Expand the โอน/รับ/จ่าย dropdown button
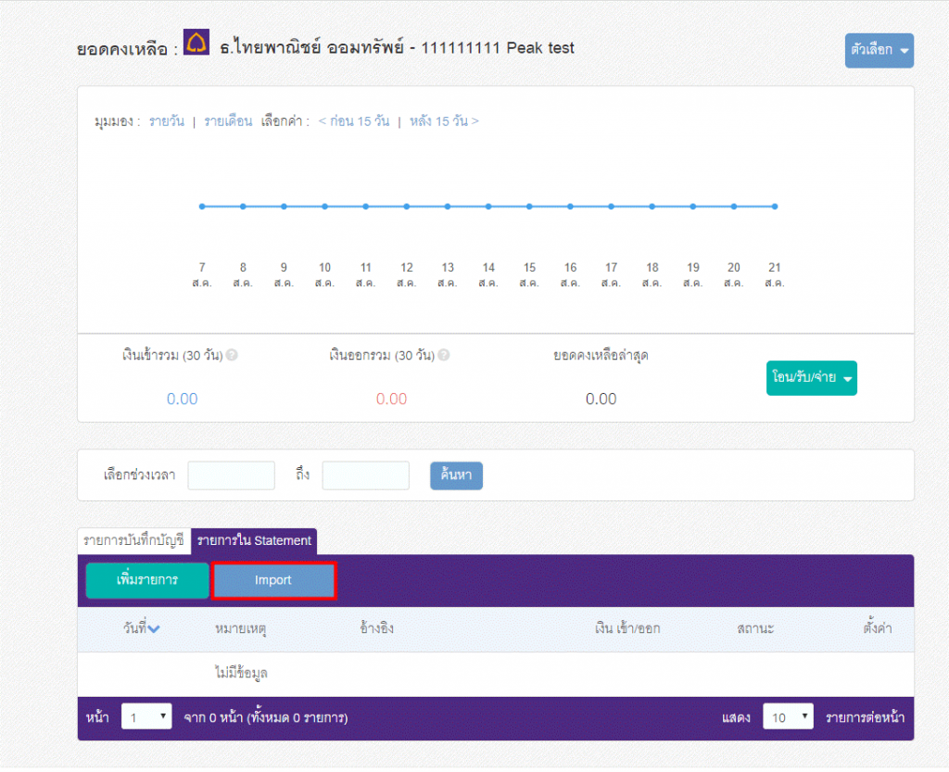The image size is (949, 772). click(x=812, y=377)
